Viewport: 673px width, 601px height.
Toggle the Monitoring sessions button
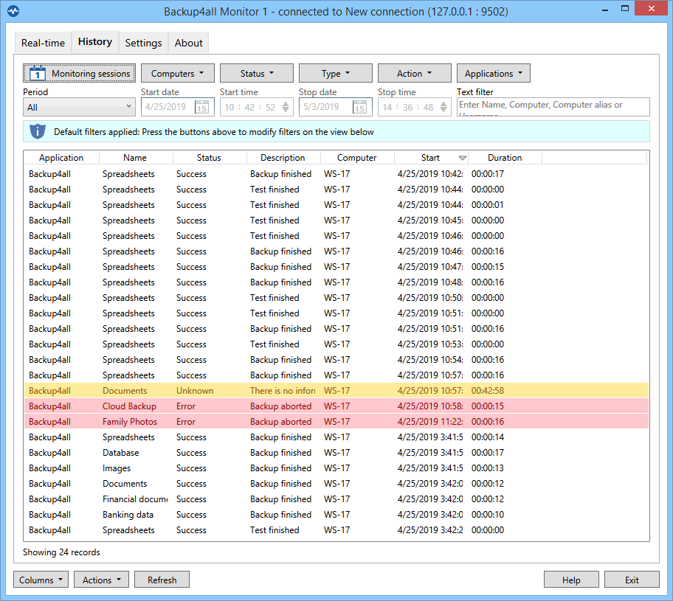click(80, 73)
